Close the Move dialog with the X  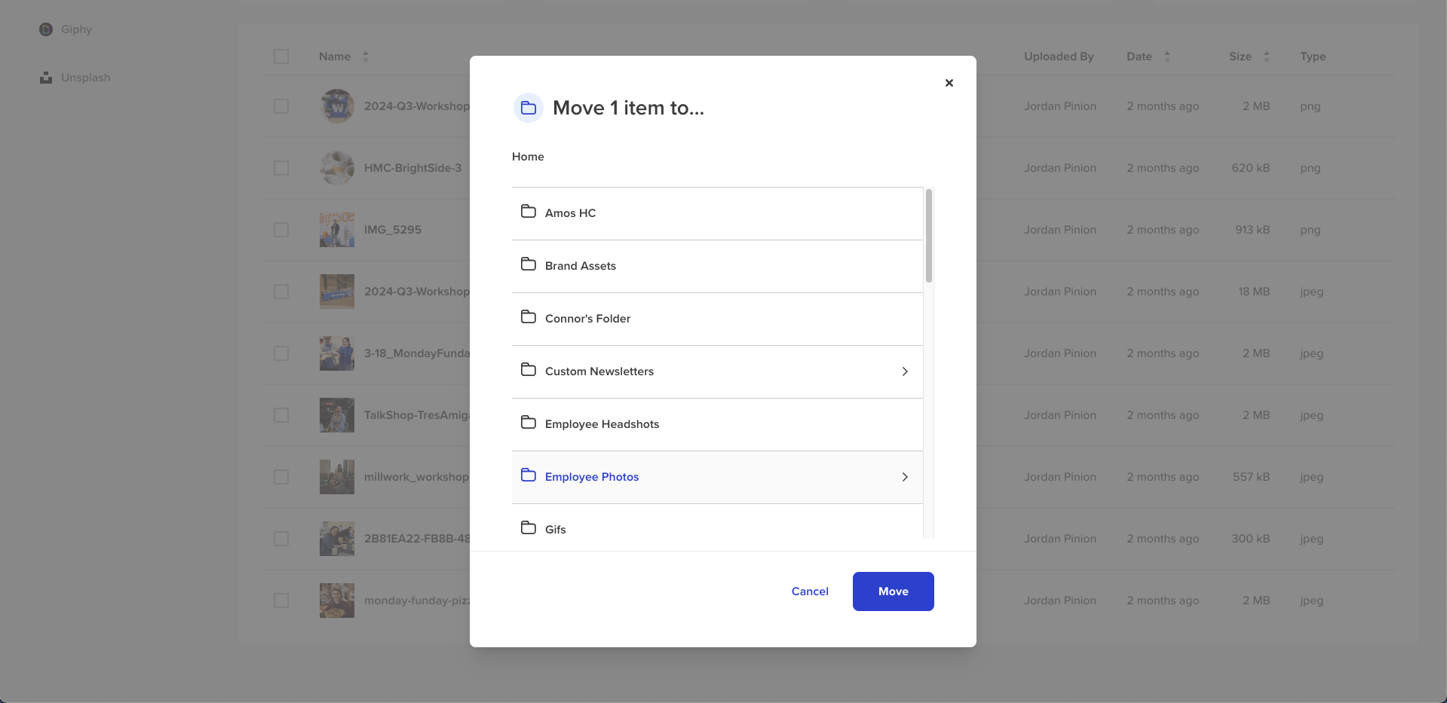(949, 83)
